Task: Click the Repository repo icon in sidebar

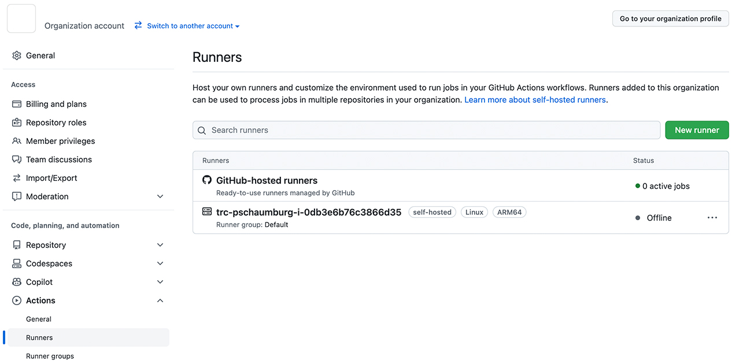Action: point(17,245)
